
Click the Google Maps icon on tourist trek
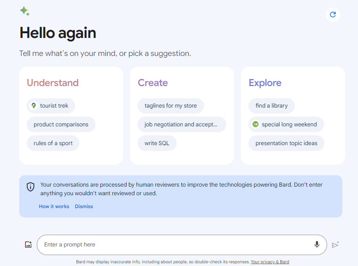34,106
